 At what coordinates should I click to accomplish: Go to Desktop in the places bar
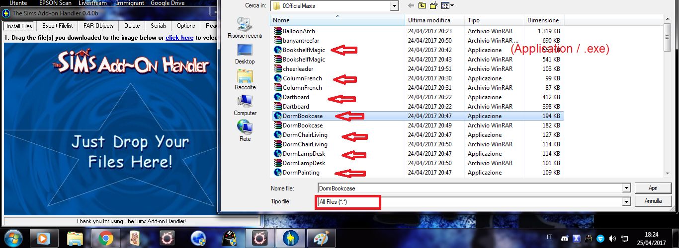click(245, 54)
